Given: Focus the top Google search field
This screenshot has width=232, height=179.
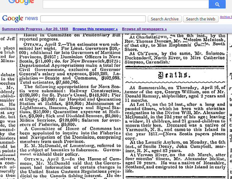Looking at the screenshot, I should click(126, 4).
